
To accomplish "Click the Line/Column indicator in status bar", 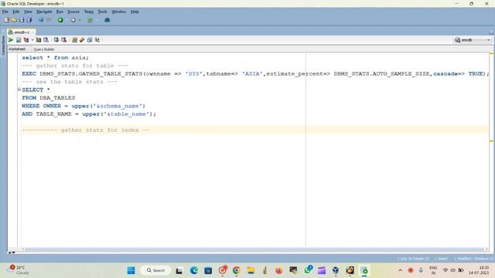I will coord(413,259).
